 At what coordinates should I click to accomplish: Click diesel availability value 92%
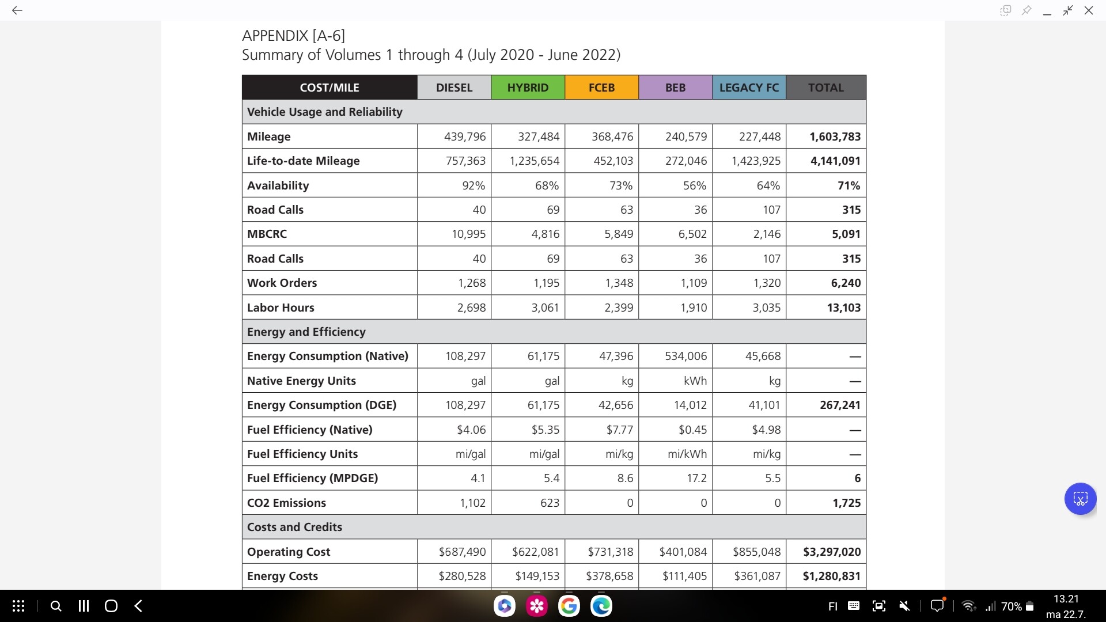tap(474, 185)
